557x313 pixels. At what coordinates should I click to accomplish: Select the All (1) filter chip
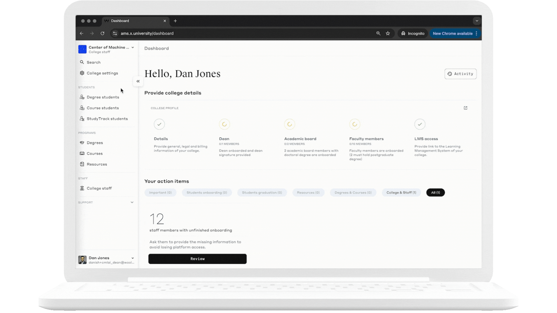coord(435,193)
